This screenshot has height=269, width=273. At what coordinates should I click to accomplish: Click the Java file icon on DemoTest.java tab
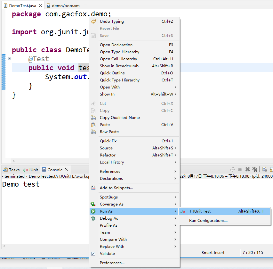(x=5, y=5)
